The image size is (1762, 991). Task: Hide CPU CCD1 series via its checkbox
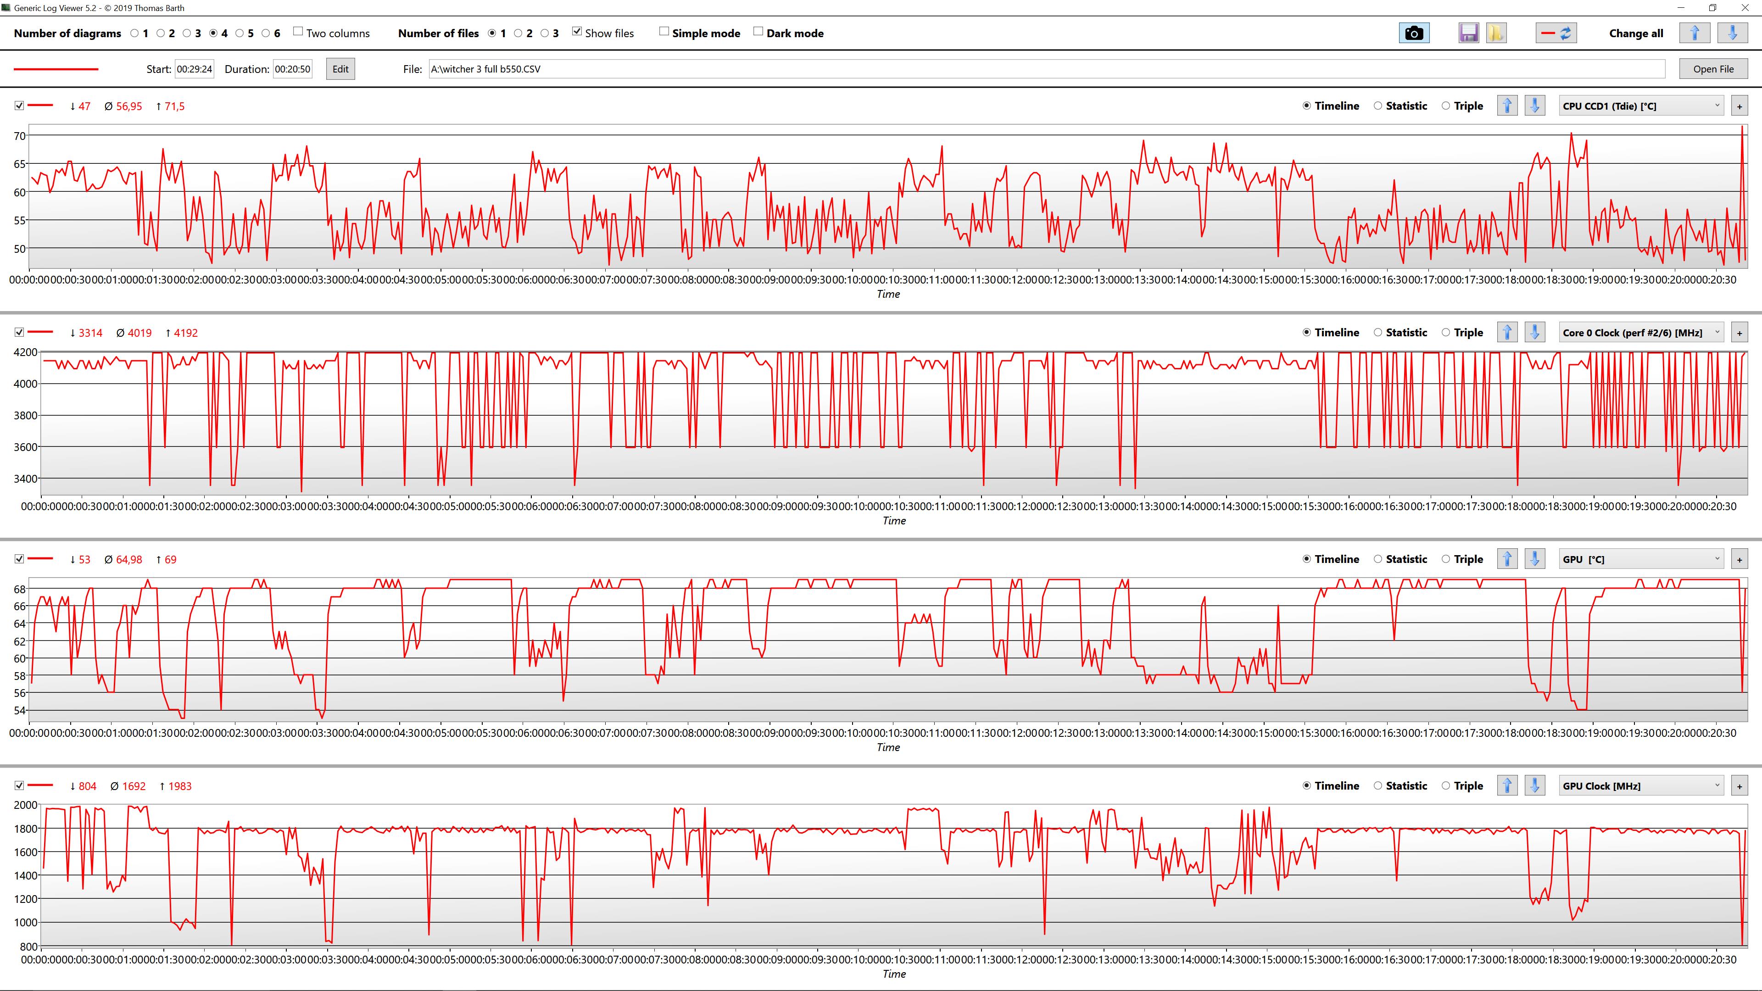pos(19,106)
